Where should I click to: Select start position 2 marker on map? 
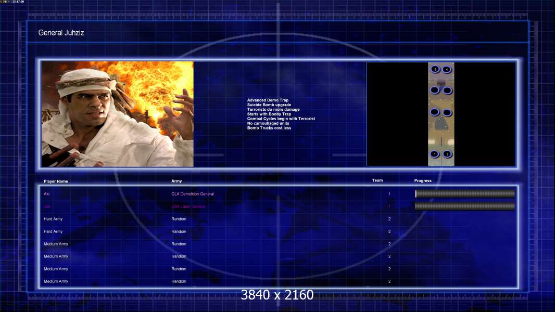point(447,154)
